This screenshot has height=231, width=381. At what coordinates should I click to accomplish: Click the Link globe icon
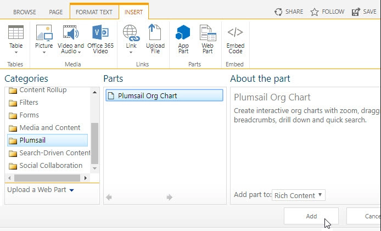click(131, 33)
